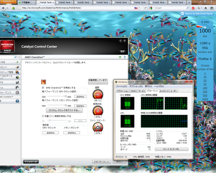216x173 pixels.
Task: Click the blue information sidebar icon
Action: (17, 101)
